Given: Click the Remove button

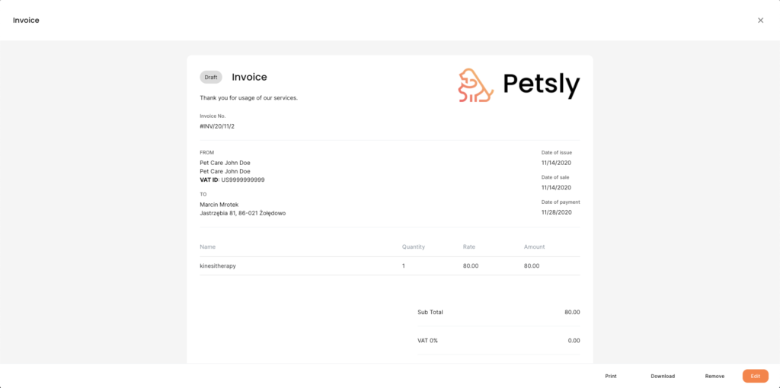Looking at the screenshot, I should tap(714, 376).
